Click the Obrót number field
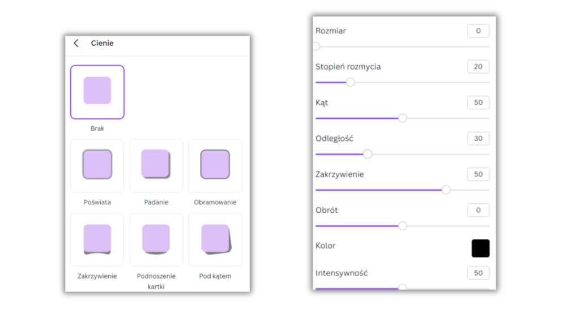 pyautogui.click(x=478, y=210)
